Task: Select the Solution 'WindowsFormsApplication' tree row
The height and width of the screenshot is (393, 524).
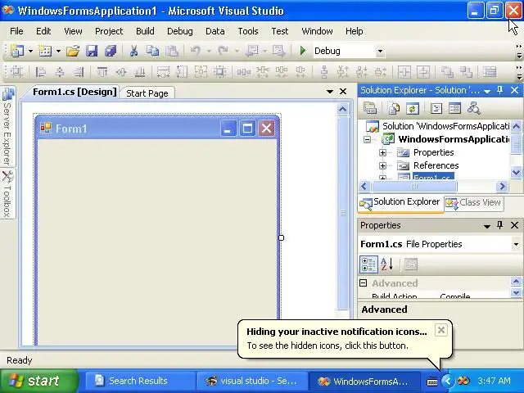Action: [438, 126]
